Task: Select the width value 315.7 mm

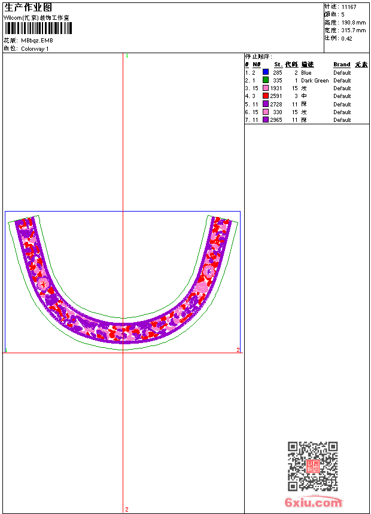Action: click(x=354, y=30)
